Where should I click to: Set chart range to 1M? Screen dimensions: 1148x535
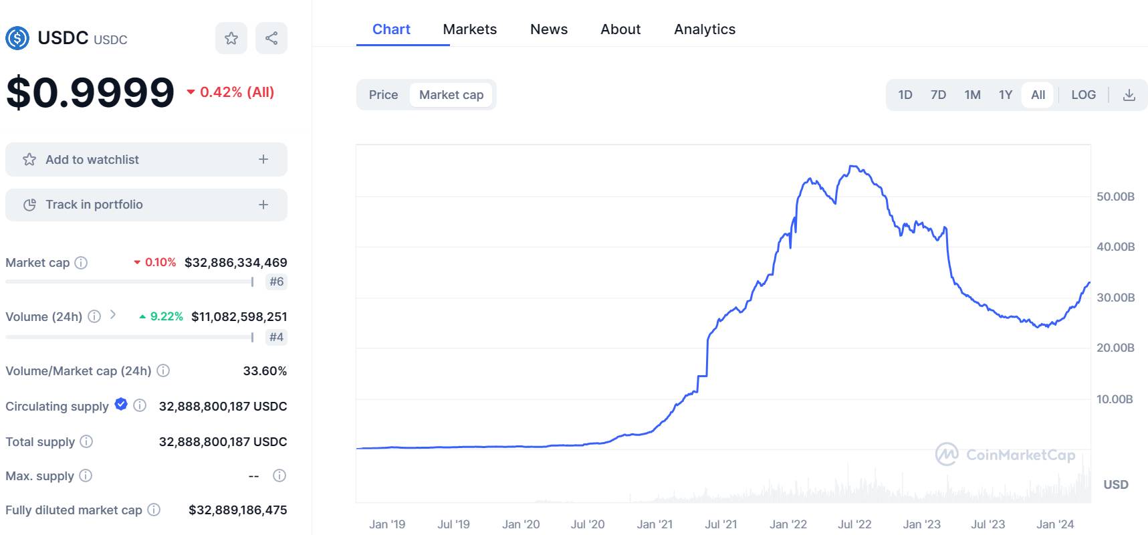coord(973,95)
